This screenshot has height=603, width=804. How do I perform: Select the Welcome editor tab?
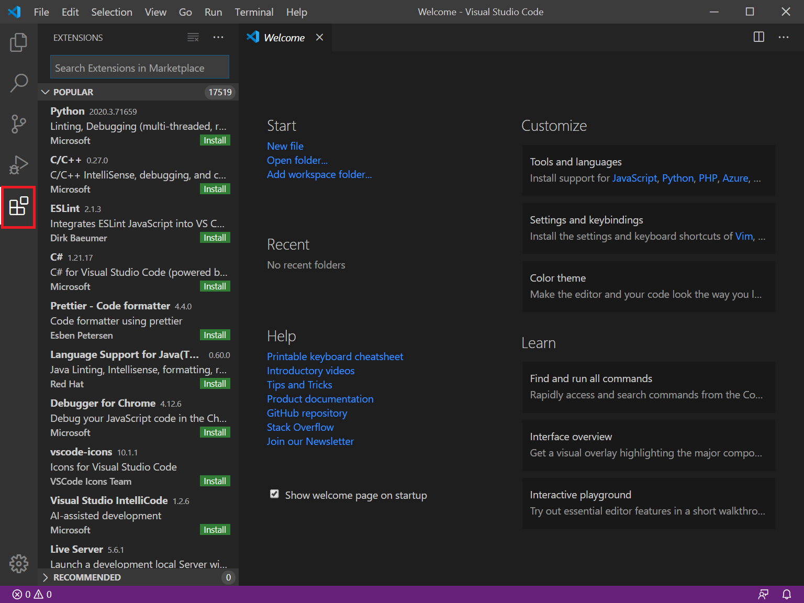coord(285,37)
